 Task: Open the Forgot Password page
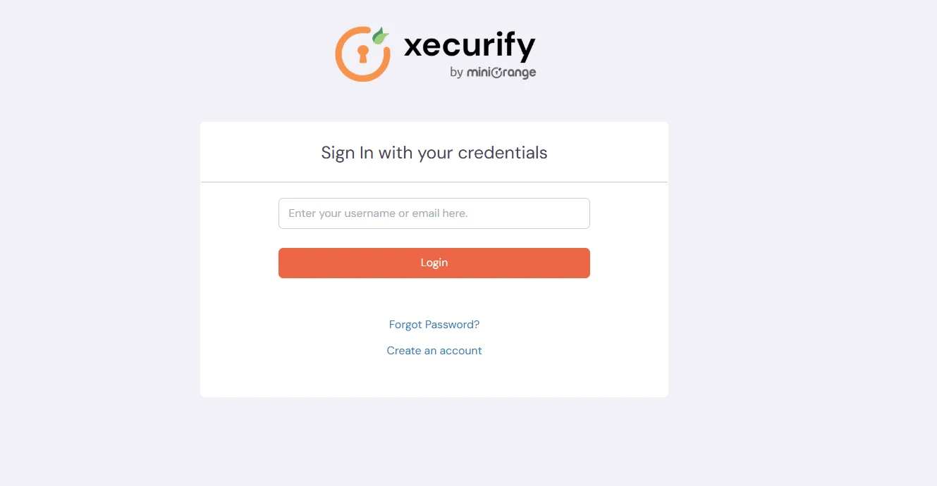pos(434,324)
